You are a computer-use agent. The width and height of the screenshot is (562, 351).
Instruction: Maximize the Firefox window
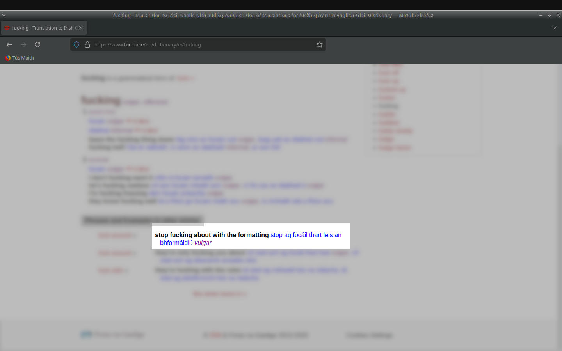coord(549,15)
